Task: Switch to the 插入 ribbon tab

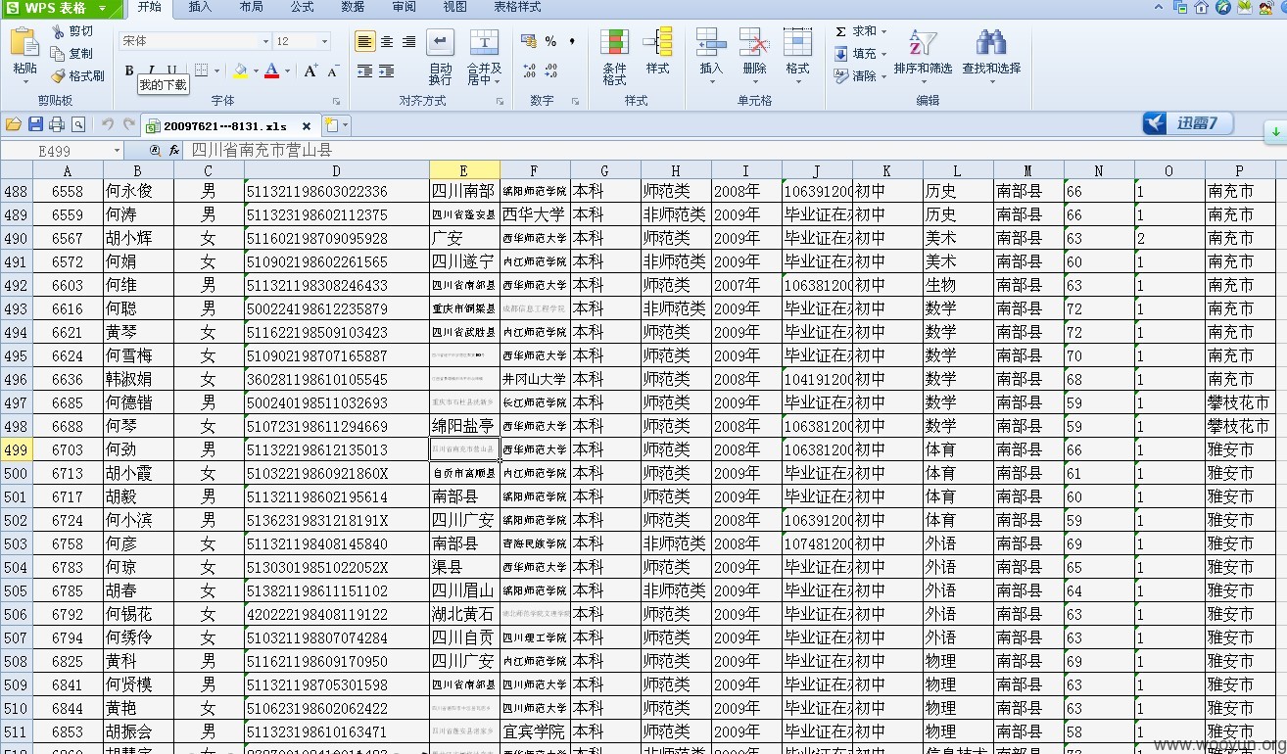Action: pyautogui.click(x=200, y=7)
